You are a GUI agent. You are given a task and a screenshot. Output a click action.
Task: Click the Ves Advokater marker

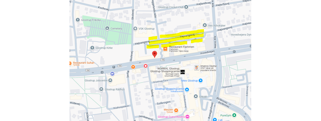[x=204, y=25]
